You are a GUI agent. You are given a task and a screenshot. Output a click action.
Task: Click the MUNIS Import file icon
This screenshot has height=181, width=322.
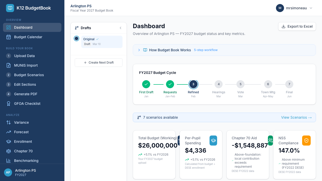[9, 65]
